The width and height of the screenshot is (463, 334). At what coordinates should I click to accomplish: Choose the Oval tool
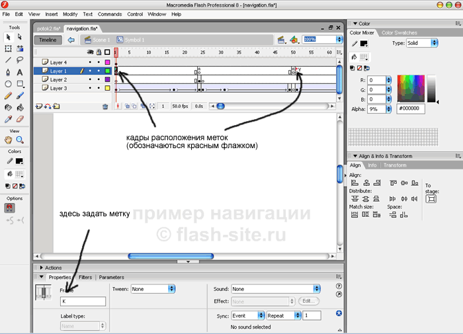click(x=8, y=84)
